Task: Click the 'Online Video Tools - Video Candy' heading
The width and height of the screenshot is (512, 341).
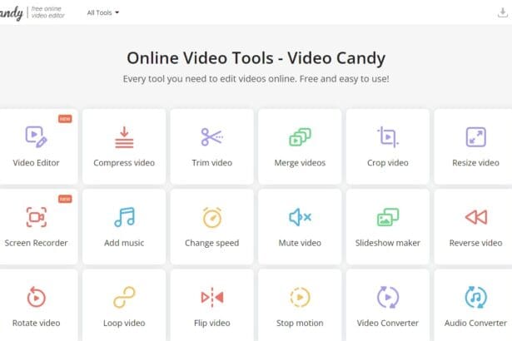Action: pos(256,58)
